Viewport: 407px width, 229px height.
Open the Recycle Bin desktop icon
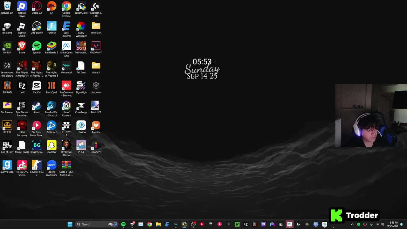[7, 8]
